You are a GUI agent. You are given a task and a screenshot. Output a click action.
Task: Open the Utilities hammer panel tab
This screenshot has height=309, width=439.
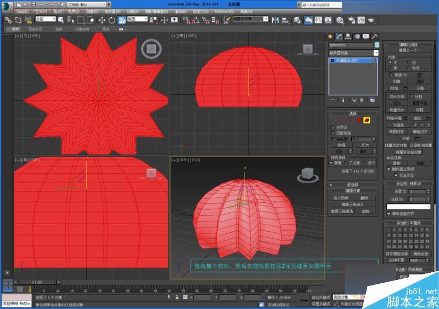(x=374, y=36)
